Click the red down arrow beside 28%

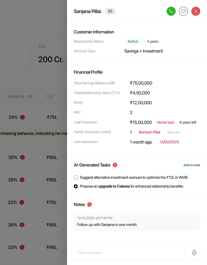pyautogui.click(x=22, y=180)
